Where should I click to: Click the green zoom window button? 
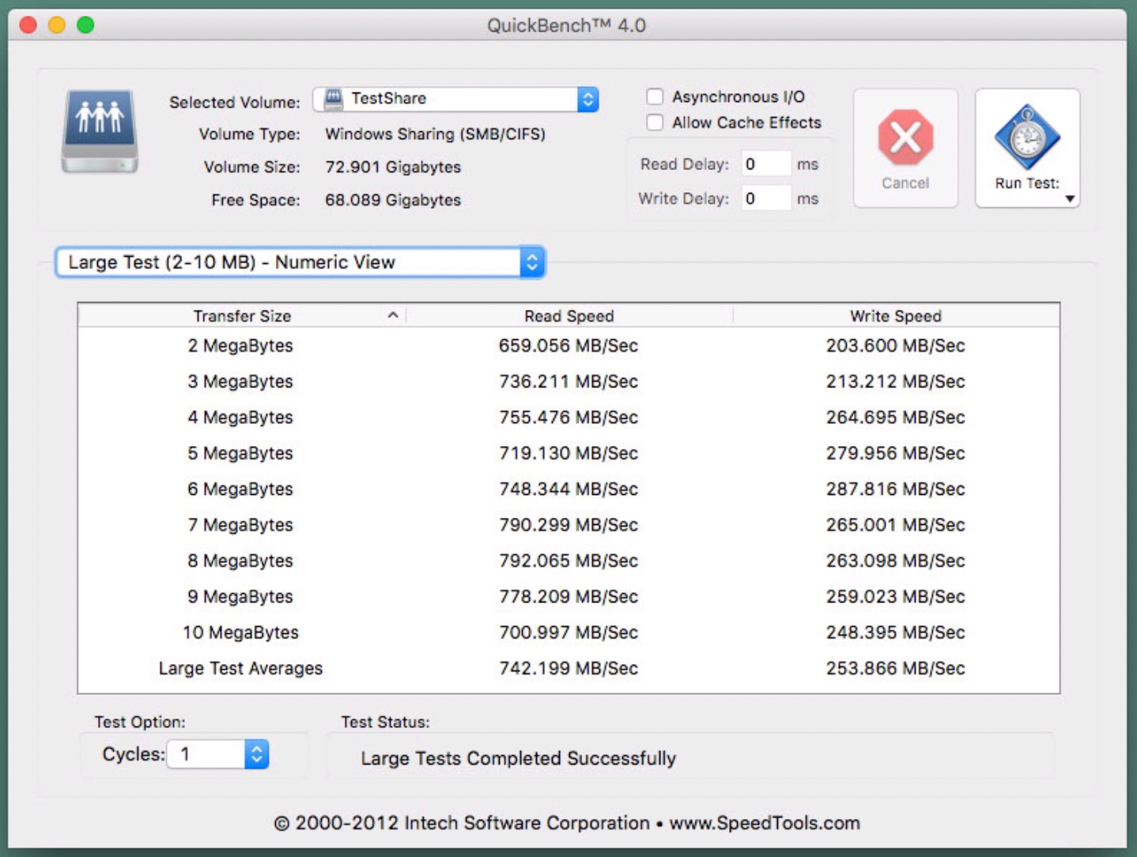tap(85, 25)
